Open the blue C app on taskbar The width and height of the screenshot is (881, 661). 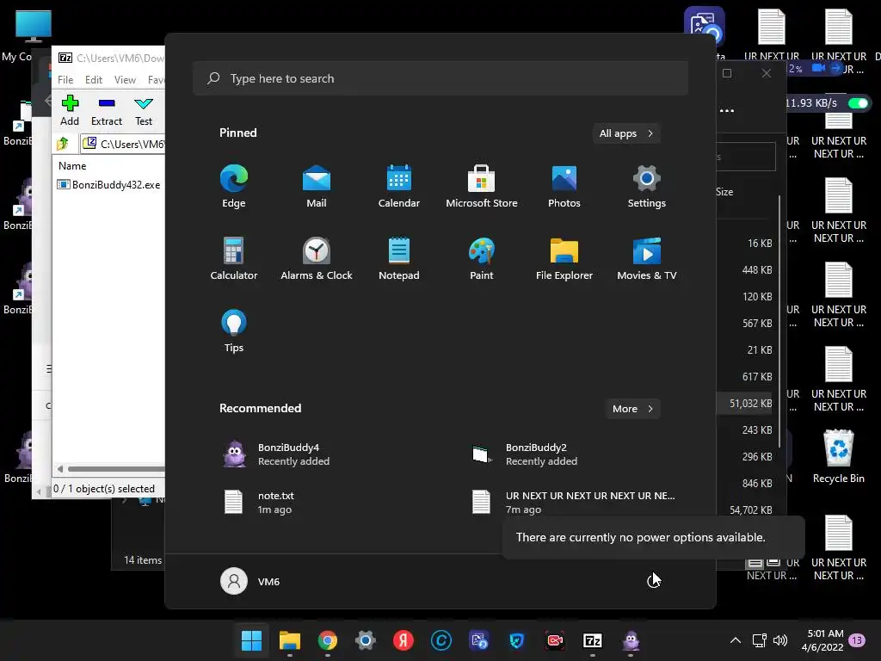441,640
